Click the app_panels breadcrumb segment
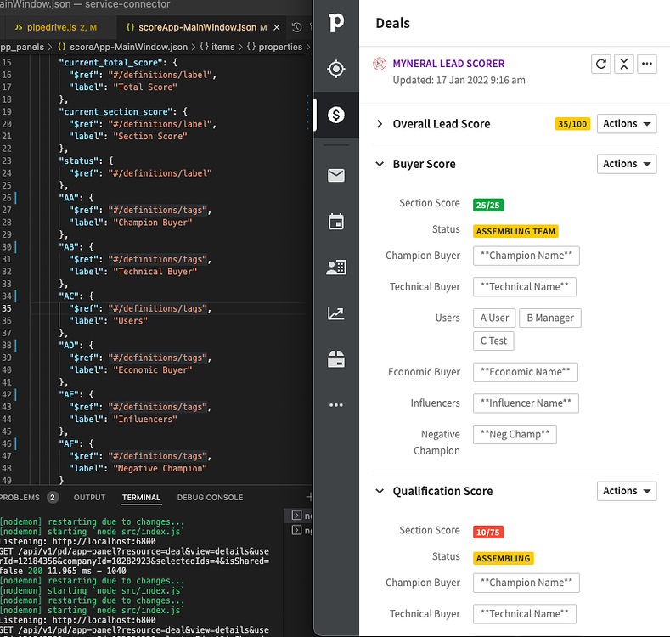 (x=22, y=47)
